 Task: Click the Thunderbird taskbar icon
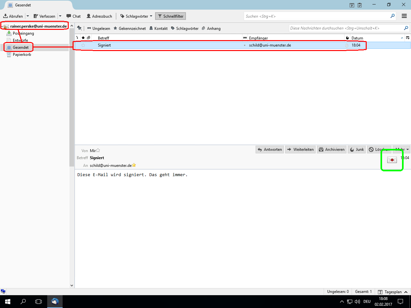click(x=55, y=302)
